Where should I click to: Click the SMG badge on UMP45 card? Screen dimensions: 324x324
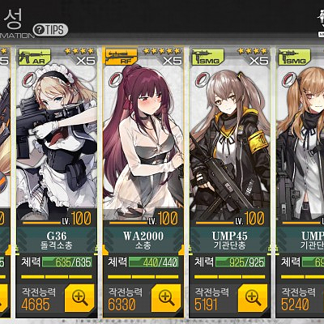coord(208,58)
